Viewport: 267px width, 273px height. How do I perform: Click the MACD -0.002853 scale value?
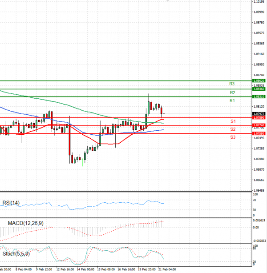pos(259,241)
